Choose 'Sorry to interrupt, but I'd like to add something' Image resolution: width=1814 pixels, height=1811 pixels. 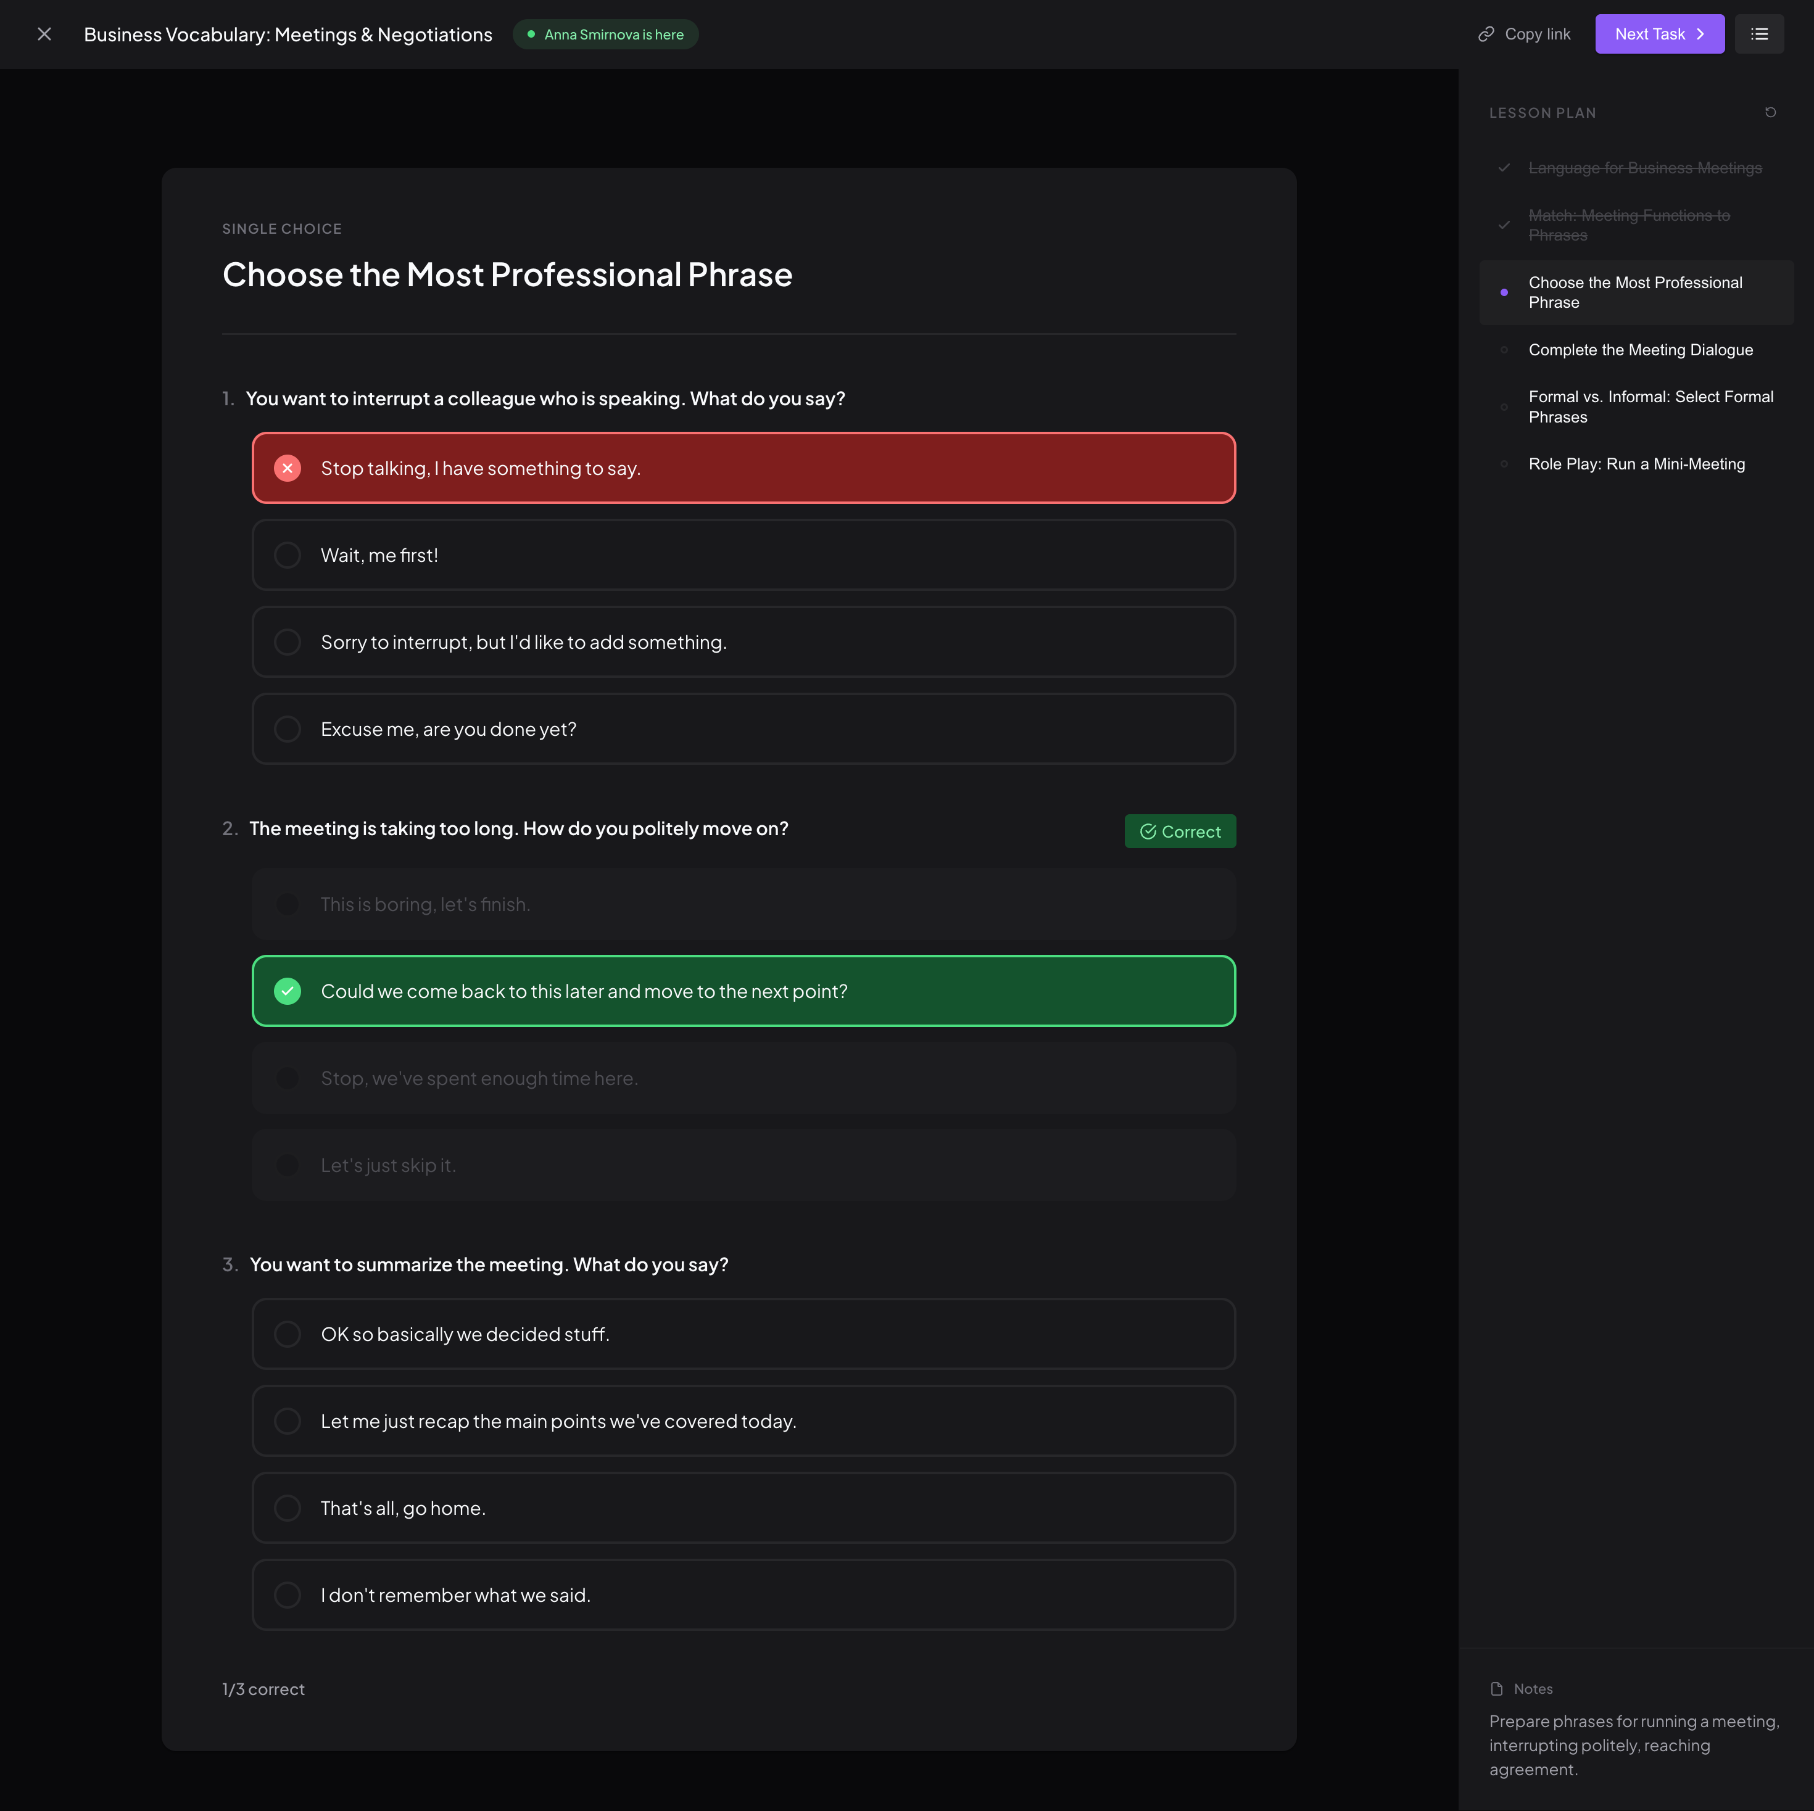point(743,642)
